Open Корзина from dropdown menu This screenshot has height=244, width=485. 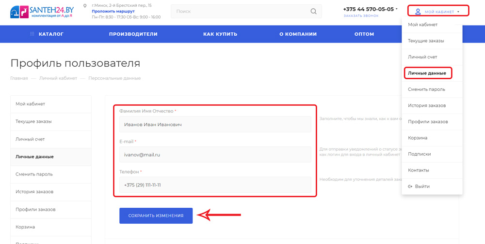tap(432, 138)
